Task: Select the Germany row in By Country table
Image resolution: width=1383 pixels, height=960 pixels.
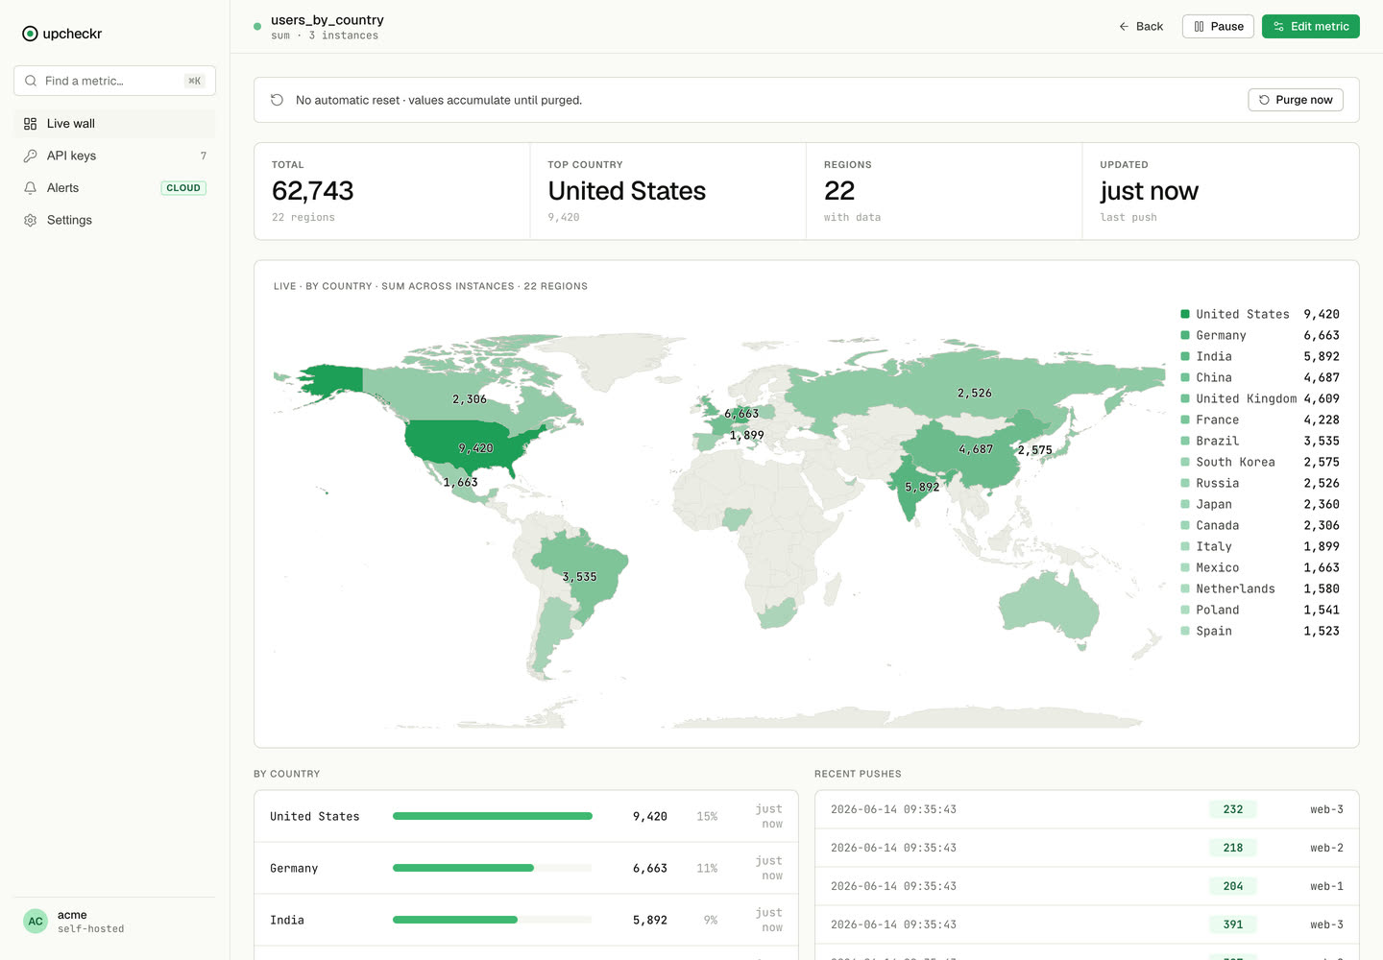Action: coord(526,868)
